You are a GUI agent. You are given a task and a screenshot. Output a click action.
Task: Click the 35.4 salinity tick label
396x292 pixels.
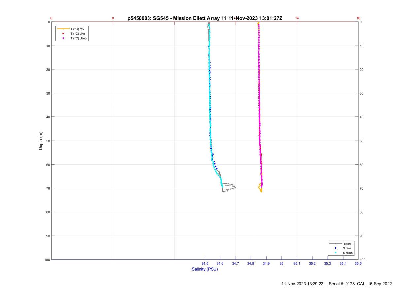tap(343, 263)
